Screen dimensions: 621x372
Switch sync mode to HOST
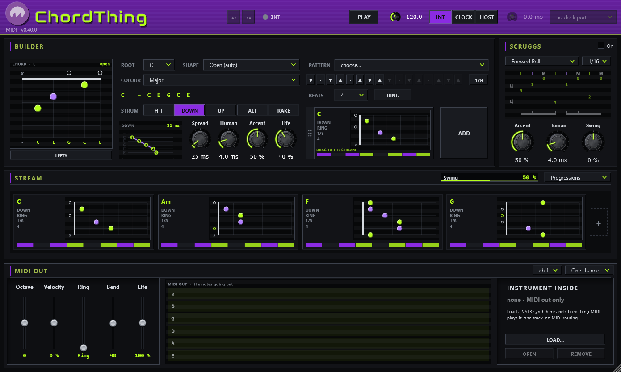(487, 17)
